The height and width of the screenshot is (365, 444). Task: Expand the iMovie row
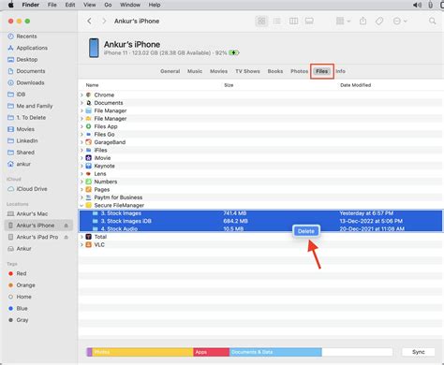pyautogui.click(x=81, y=158)
